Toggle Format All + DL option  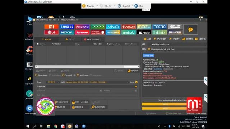pyautogui.click(x=69, y=75)
